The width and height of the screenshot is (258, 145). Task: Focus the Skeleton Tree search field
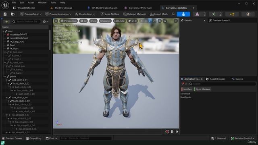click(26, 21)
